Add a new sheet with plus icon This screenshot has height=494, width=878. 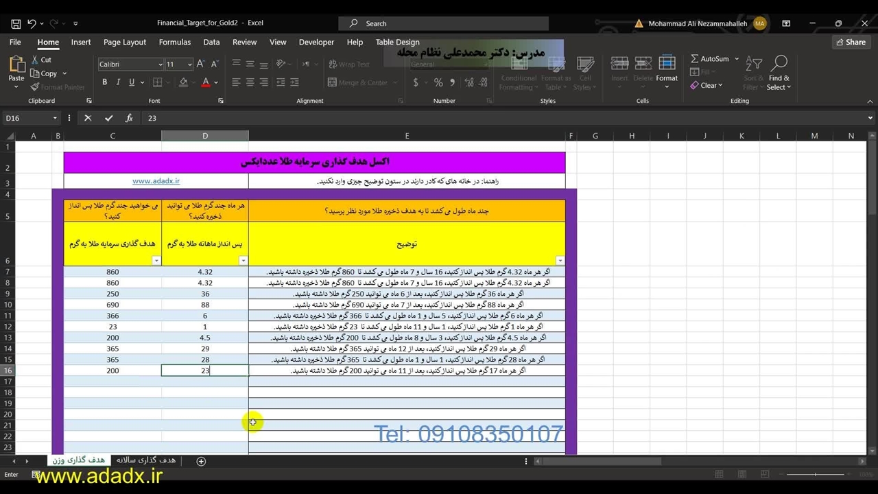click(201, 461)
